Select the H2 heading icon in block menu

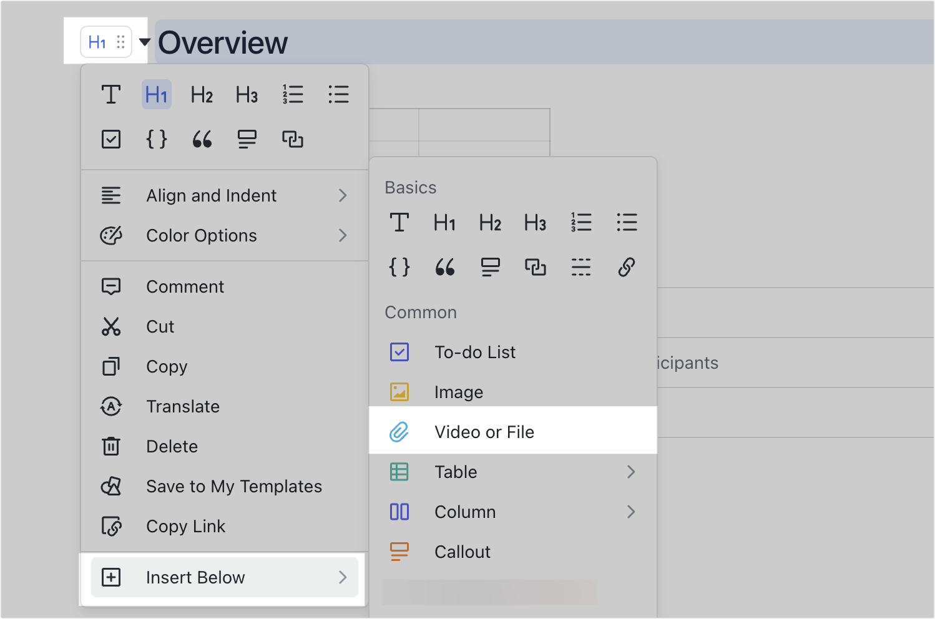(202, 95)
